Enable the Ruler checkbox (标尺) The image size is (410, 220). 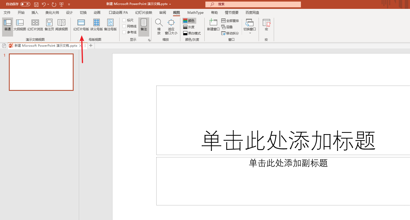pyautogui.click(x=124, y=20)
